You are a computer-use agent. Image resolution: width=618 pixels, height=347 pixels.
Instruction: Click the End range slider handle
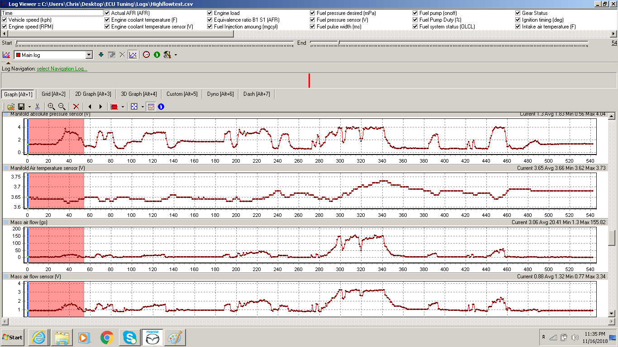tap(339, 43)
